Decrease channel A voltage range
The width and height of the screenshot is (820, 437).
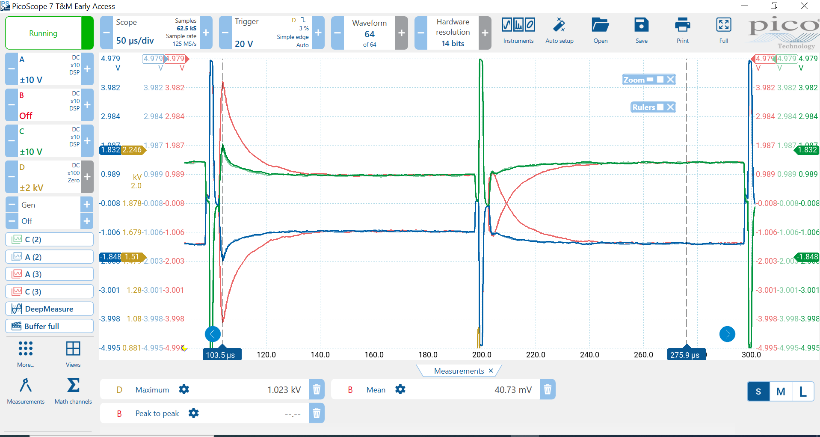pos(12,69)
